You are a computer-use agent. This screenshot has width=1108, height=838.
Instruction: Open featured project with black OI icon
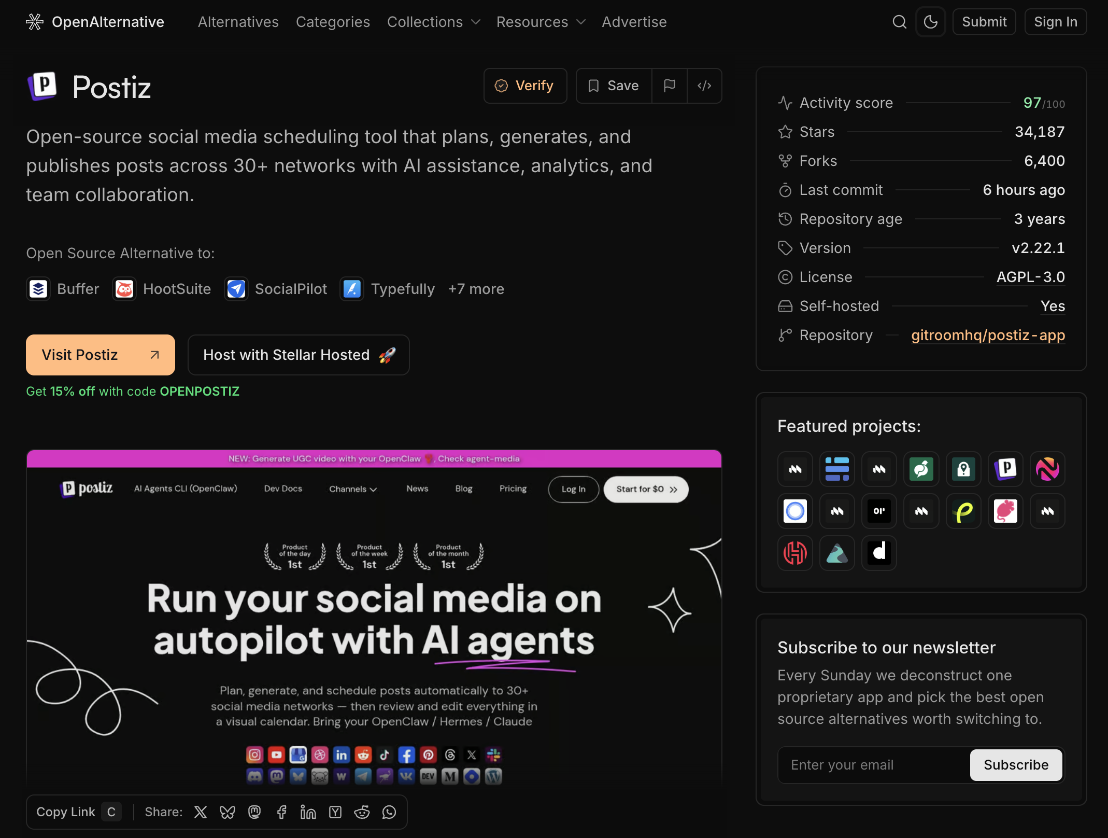coord(879,511)
